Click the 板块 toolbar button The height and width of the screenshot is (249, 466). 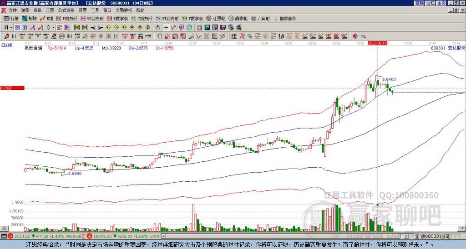(30, 18)
